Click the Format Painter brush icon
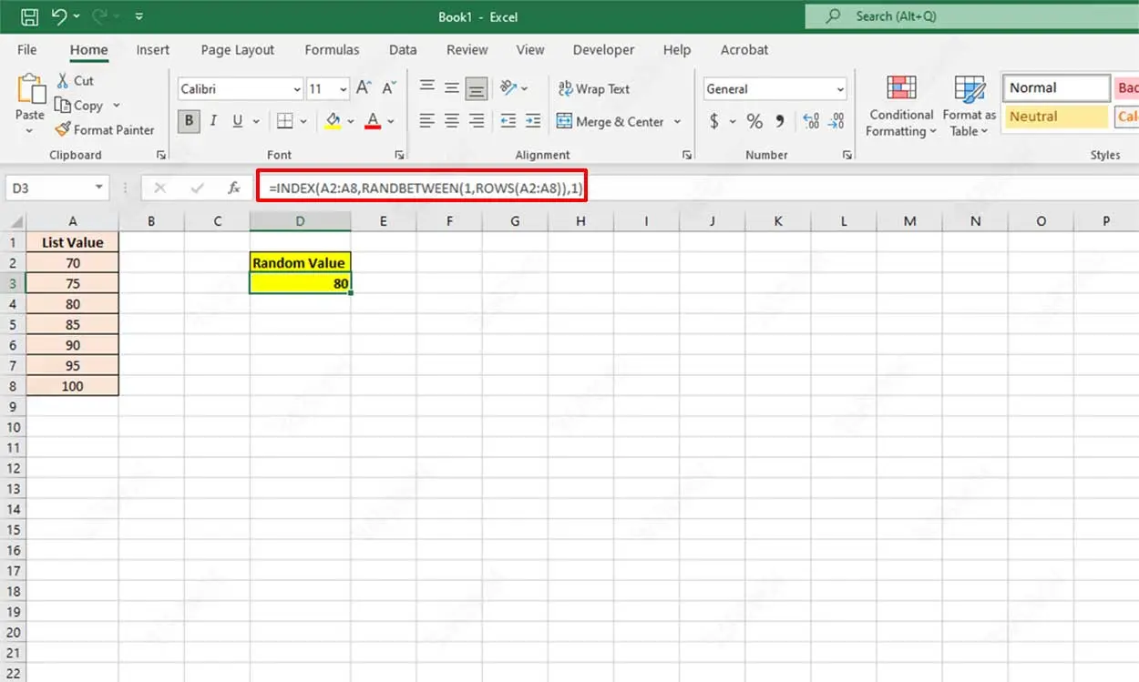 pos(63,130)
